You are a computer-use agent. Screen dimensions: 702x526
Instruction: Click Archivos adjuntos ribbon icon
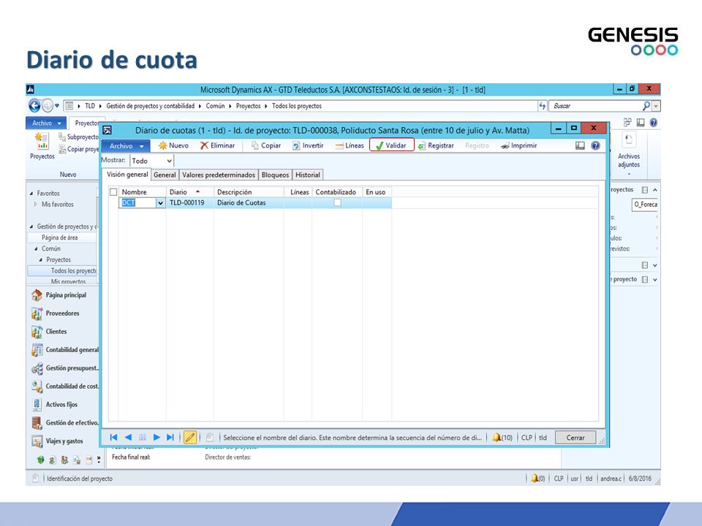click(629, 151)
